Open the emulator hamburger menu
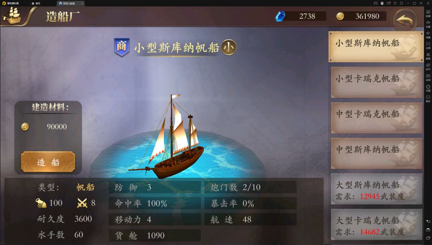 tap(395, 3)
